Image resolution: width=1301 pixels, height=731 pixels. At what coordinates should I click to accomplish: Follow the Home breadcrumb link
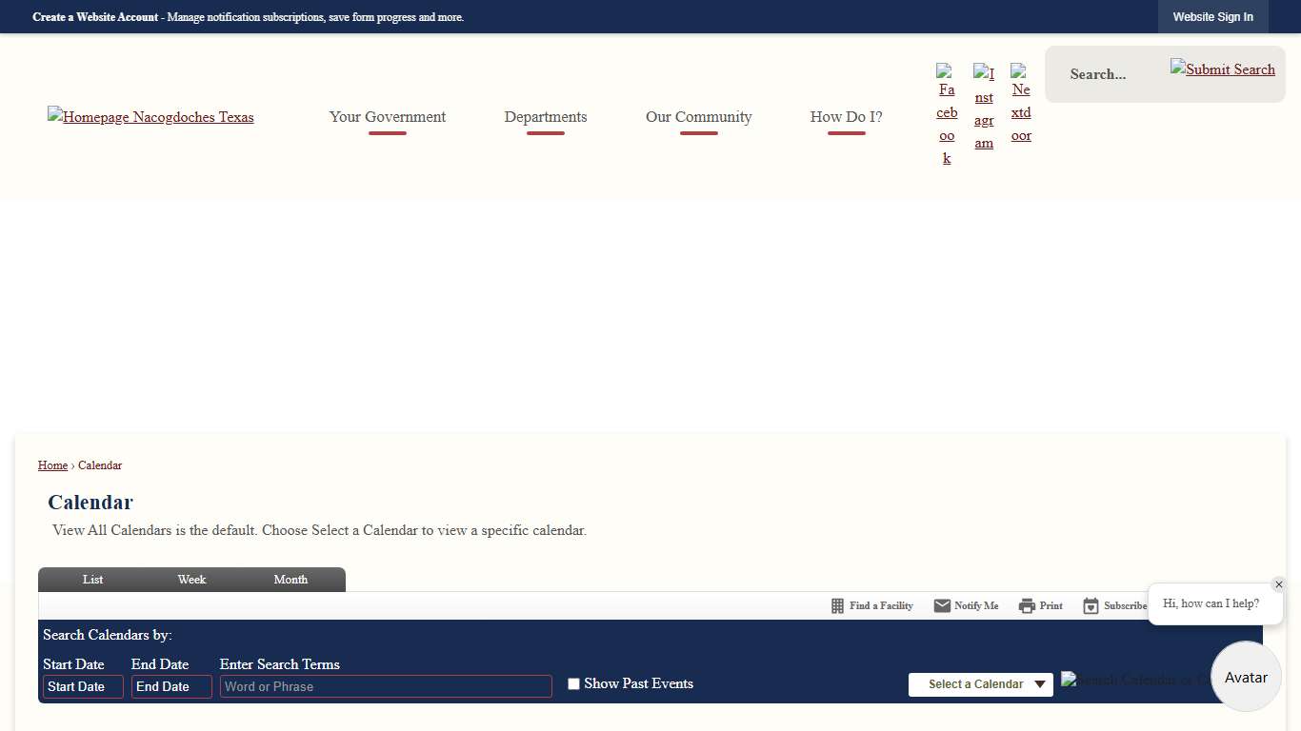pyautogui.click(x=52, y=465)
